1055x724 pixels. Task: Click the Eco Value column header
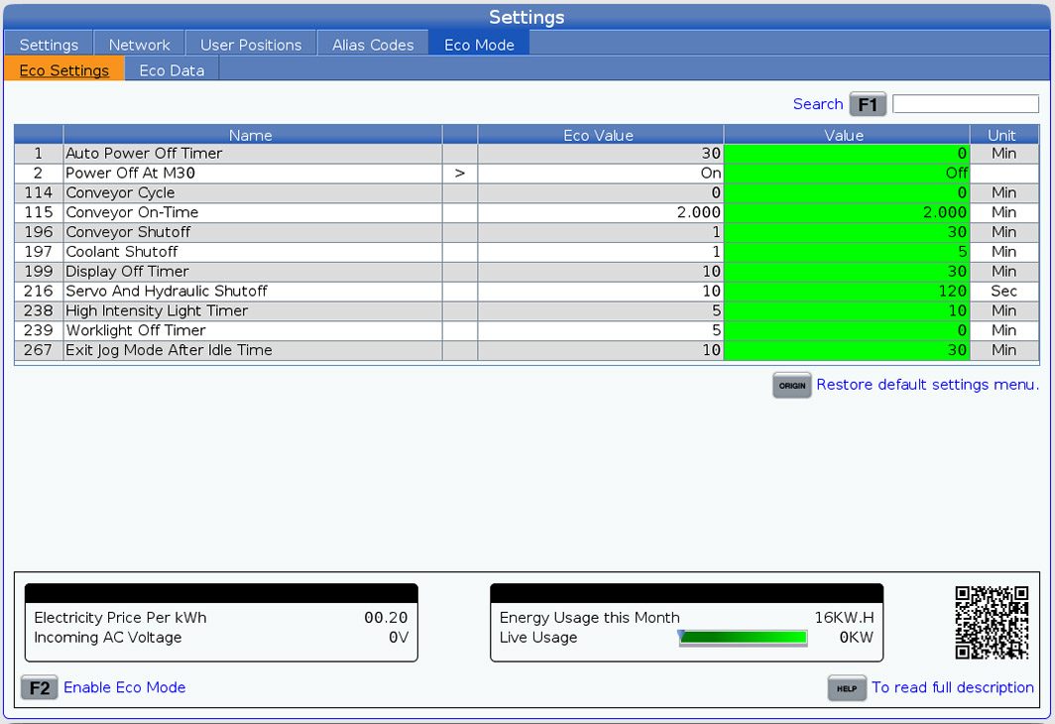point(599,135)
